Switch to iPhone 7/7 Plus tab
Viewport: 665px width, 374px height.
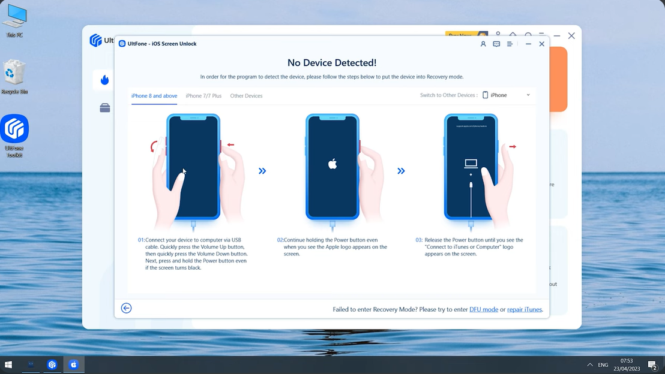point(203,96)
